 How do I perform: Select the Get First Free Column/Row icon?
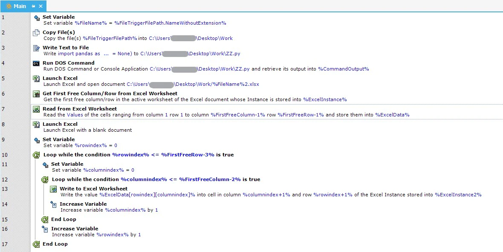click(x=36, y=94)
